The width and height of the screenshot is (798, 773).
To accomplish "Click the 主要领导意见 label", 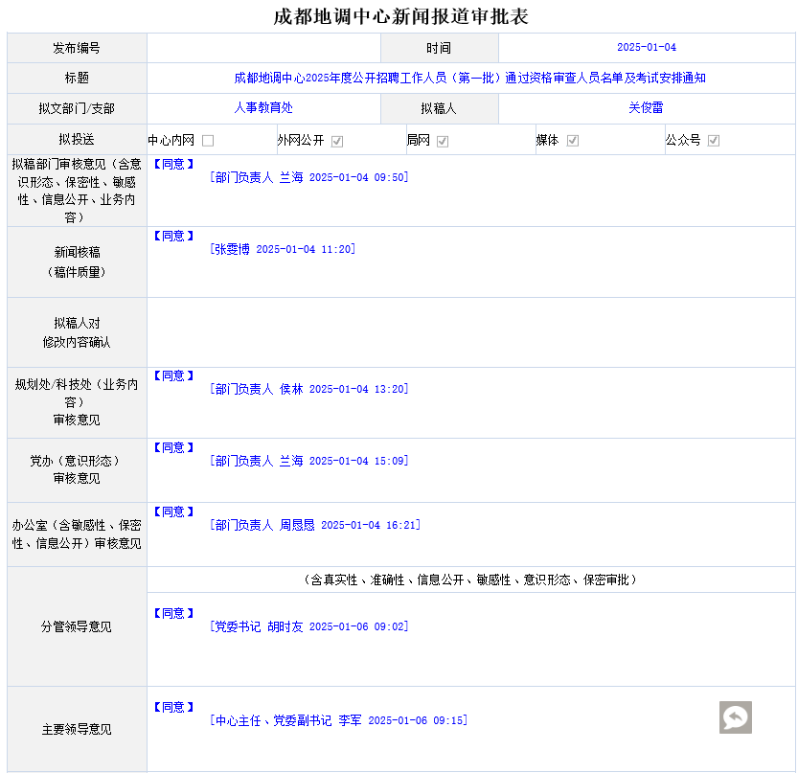I will 77,729.
